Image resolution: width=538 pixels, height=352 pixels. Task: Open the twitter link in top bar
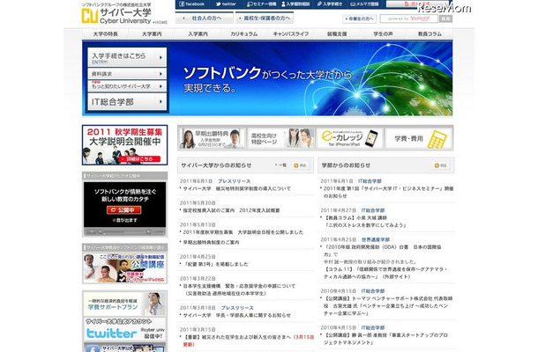pos(226,4)
